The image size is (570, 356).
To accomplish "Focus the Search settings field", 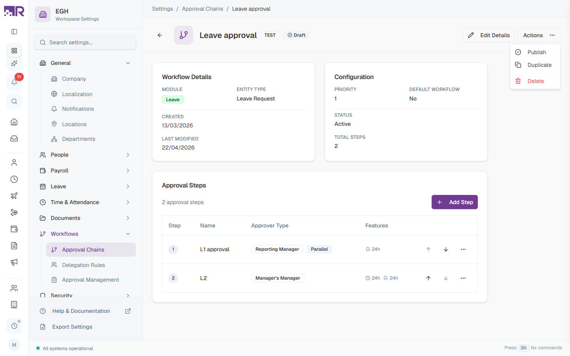I will click(85, 42).
